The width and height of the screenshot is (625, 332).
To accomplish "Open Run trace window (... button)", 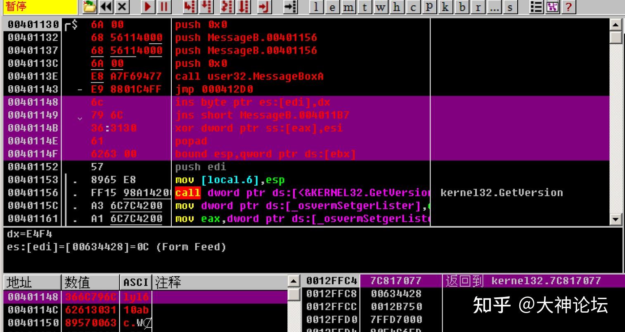I will click(494, 7).
